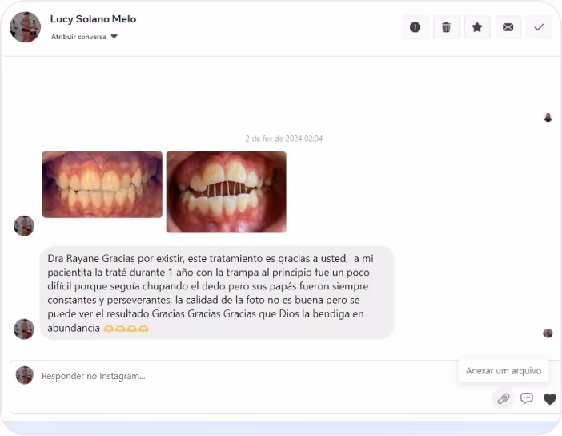Mark conversation as done with checkmark
The image size is (562, 436).
pyautogui.click(x=539, y=27)
